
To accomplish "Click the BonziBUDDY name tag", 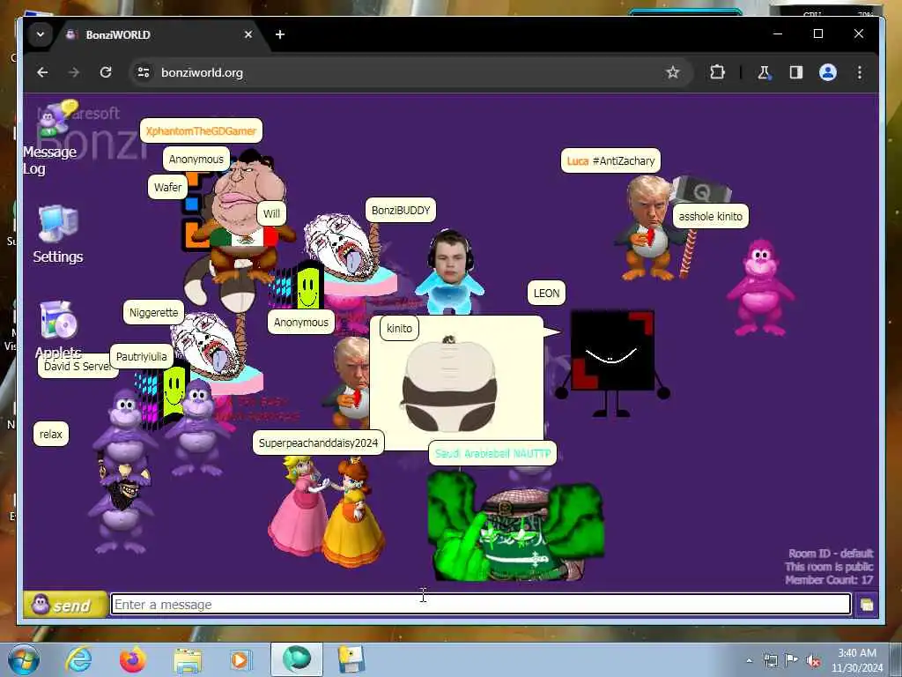I will coord(401,210).
